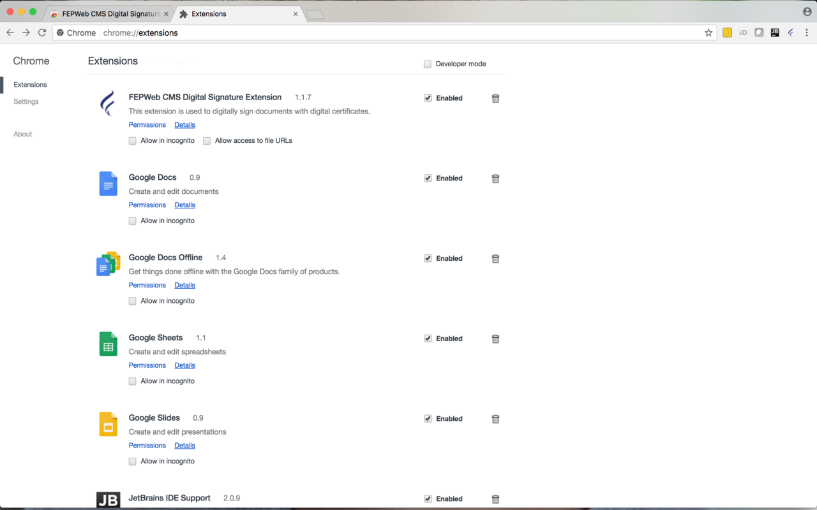The width and height of the screenshot is (817, 510).
Task: Open About in the Chrome sidebar
Action: (x=23, y=135)
